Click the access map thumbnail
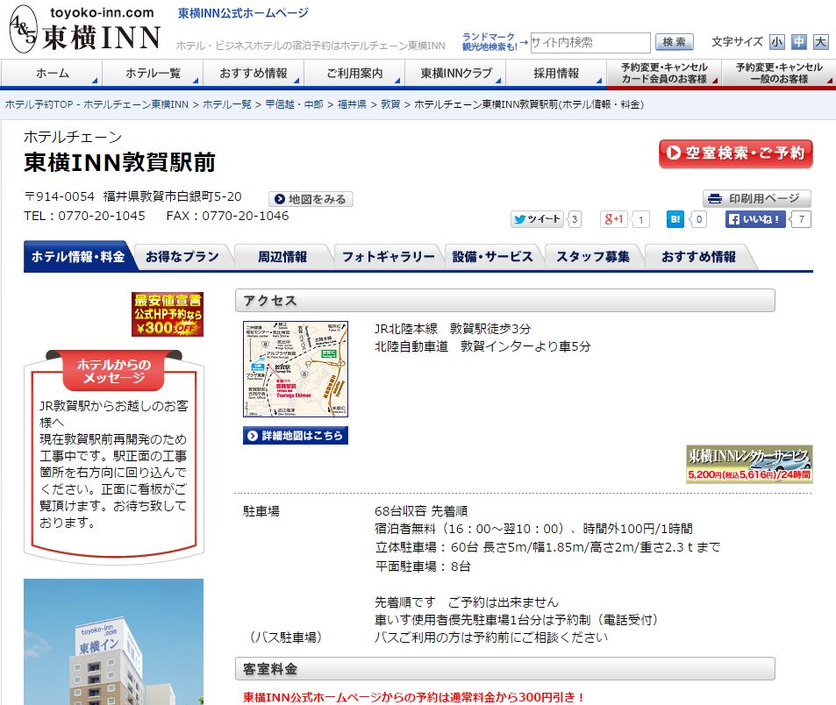 pyautogui.click(x=296, y=369)
